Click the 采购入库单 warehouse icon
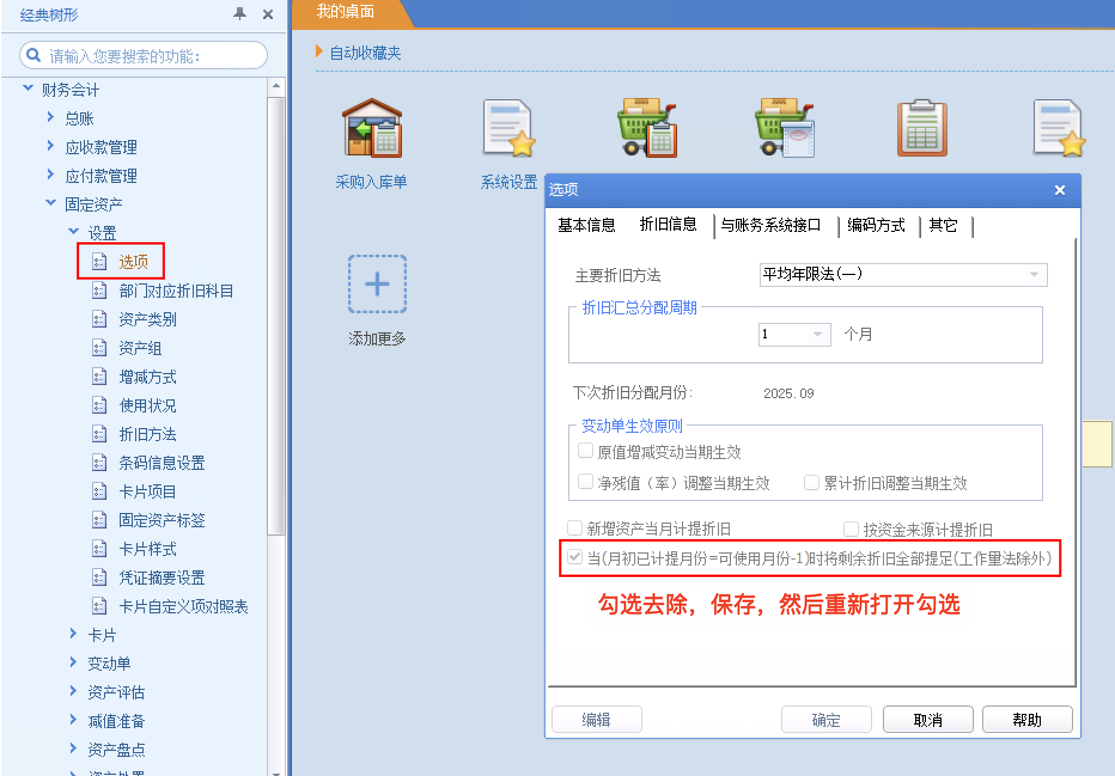Viewport: 1115px width, 776px height. point(371,128)
